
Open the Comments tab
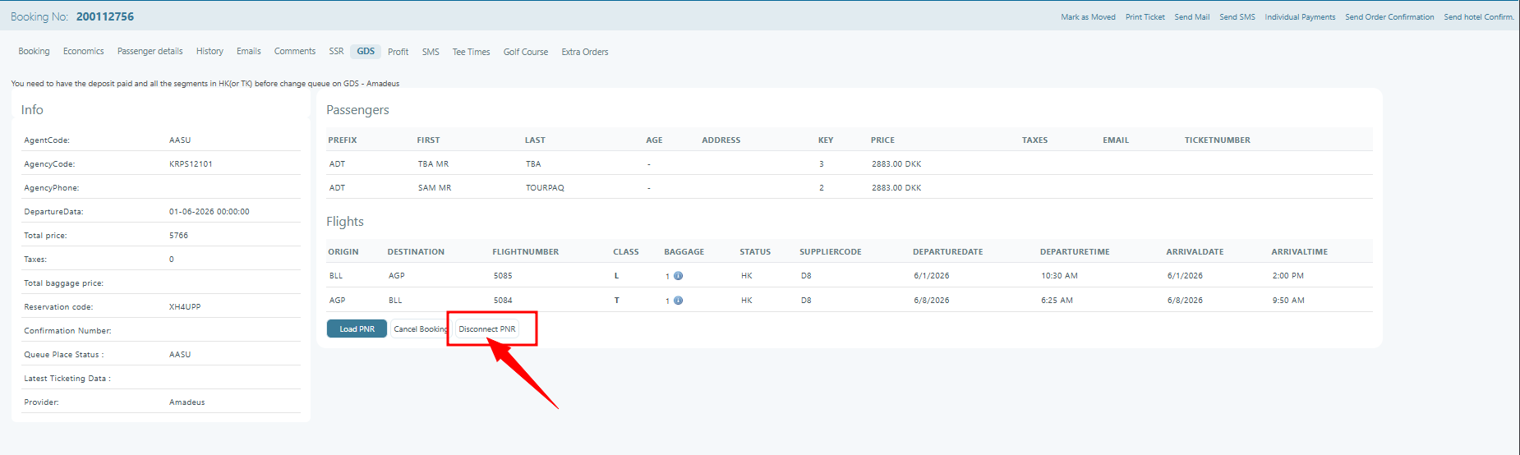pyautogui.click(x=294, y=52)
